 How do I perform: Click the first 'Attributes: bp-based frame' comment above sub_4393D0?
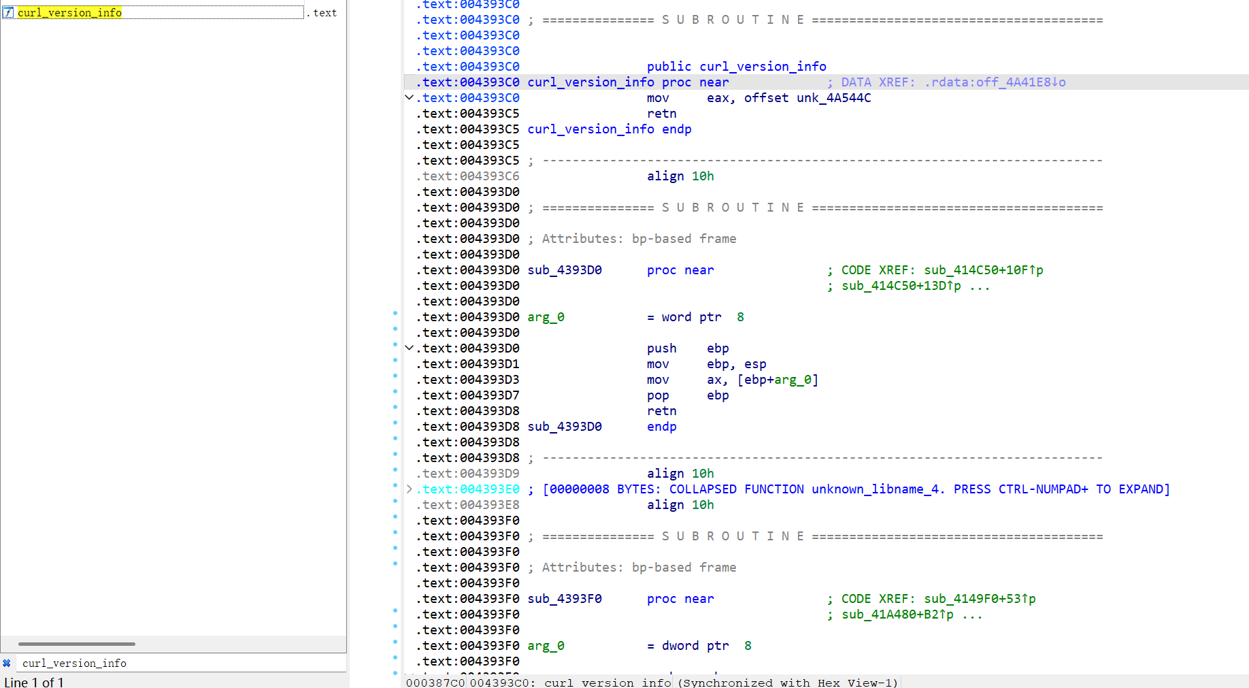pyautogui.click(x=639, y=238)
